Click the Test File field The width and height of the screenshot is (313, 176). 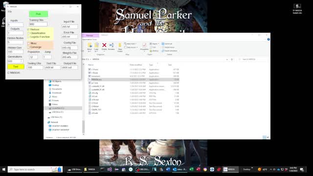pyautogui.click(x=52, y=67)
